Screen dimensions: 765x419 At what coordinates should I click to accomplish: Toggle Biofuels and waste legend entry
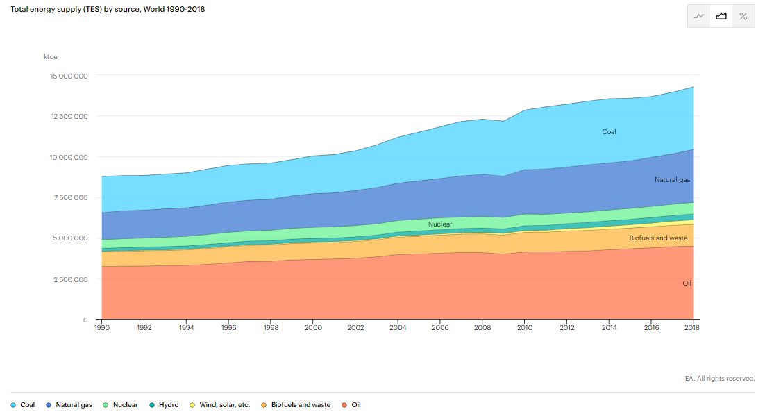click(x=301, y=404)
